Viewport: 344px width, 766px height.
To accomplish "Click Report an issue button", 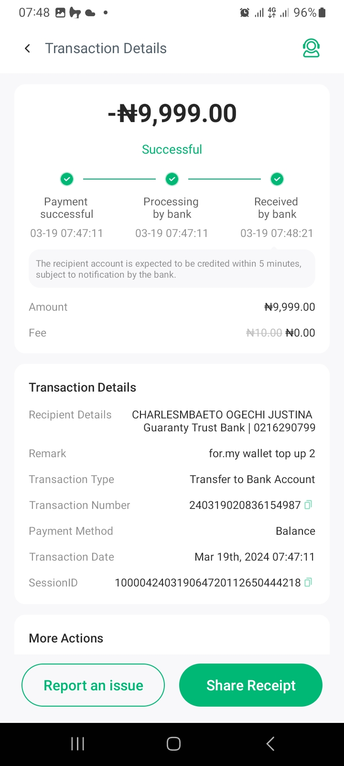I will coord(93,685).
